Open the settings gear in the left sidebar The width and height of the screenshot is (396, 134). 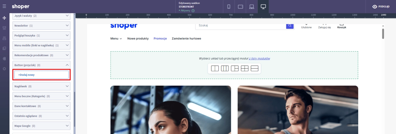(x=4, y=69)
